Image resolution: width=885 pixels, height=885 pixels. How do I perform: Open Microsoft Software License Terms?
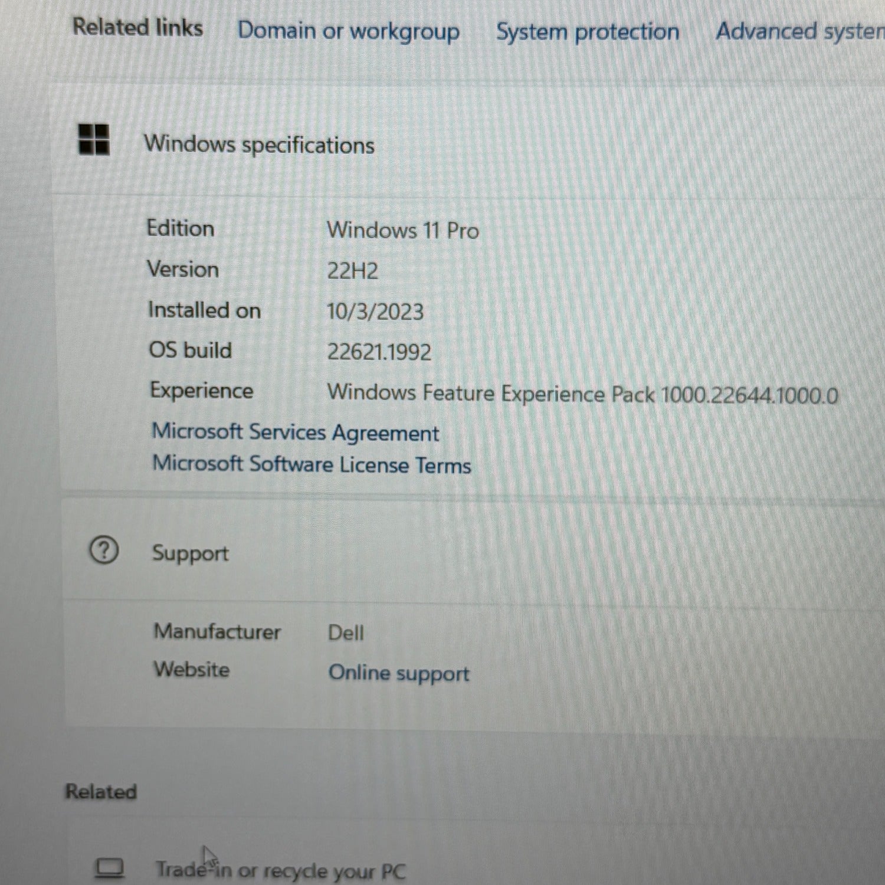click(312, 464)
